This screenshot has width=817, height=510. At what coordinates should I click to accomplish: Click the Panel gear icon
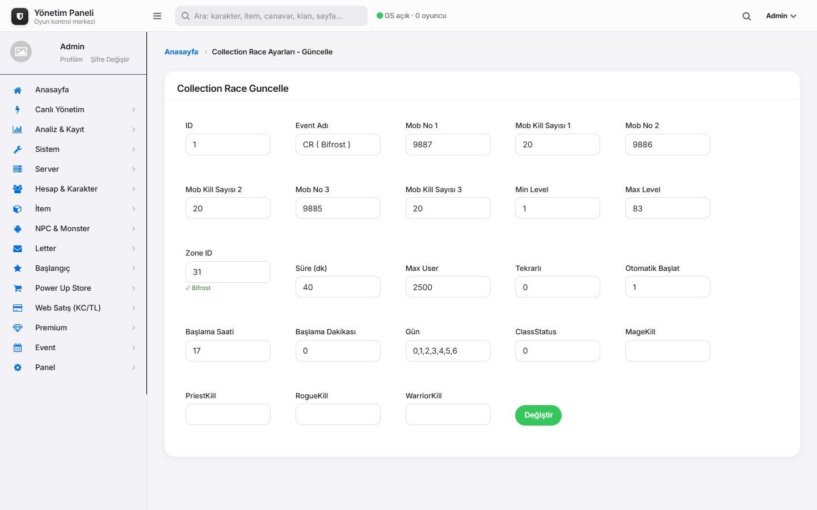[x=18, y=368]
